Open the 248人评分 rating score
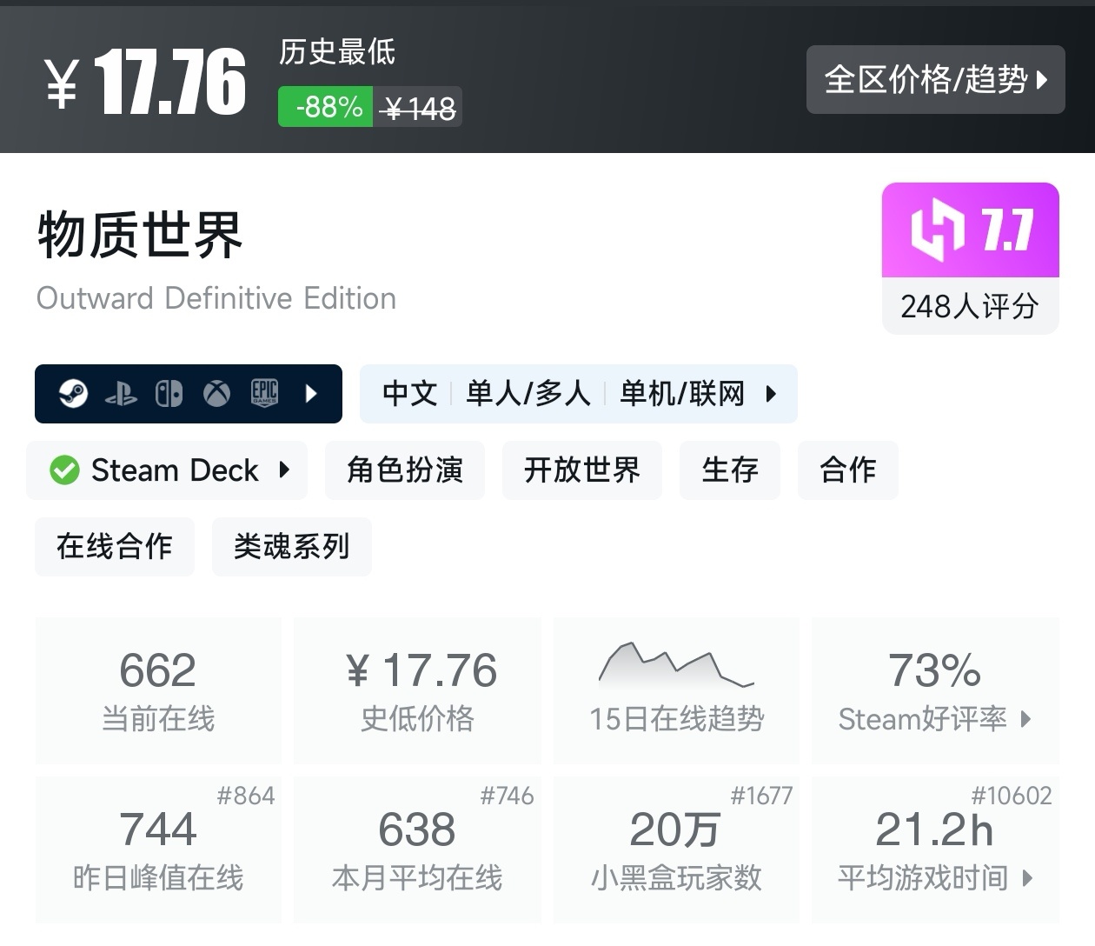 (970, 306)
